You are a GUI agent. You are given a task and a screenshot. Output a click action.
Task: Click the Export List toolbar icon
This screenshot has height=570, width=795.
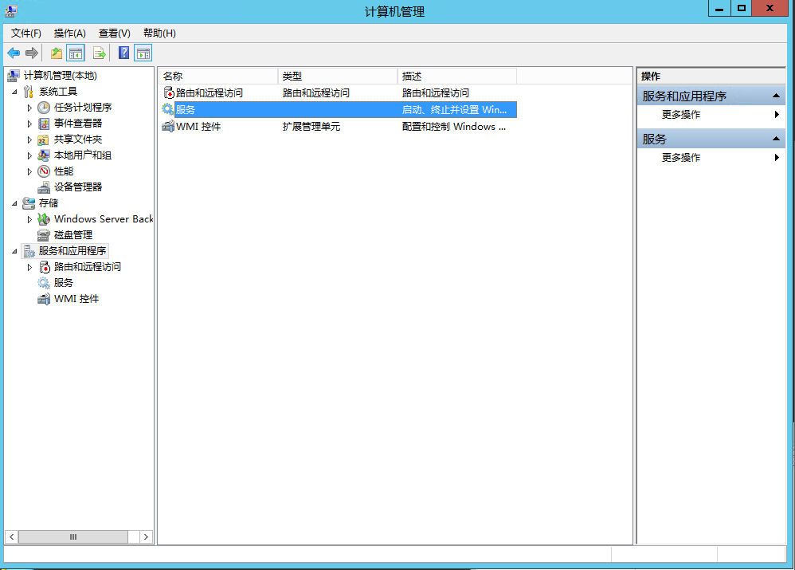(100, 53)
